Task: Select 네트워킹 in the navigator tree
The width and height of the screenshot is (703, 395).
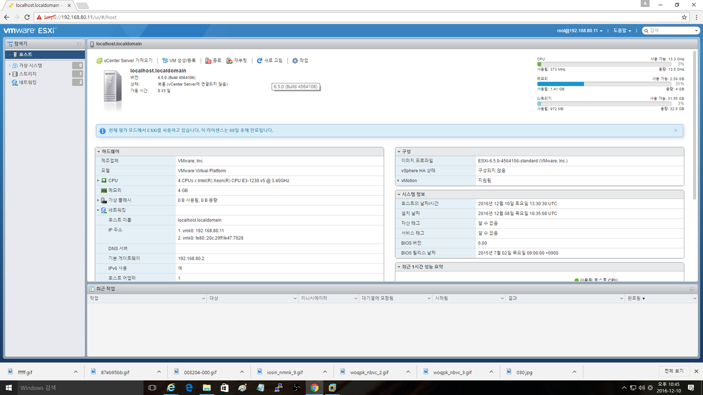Action: [27, 82]
